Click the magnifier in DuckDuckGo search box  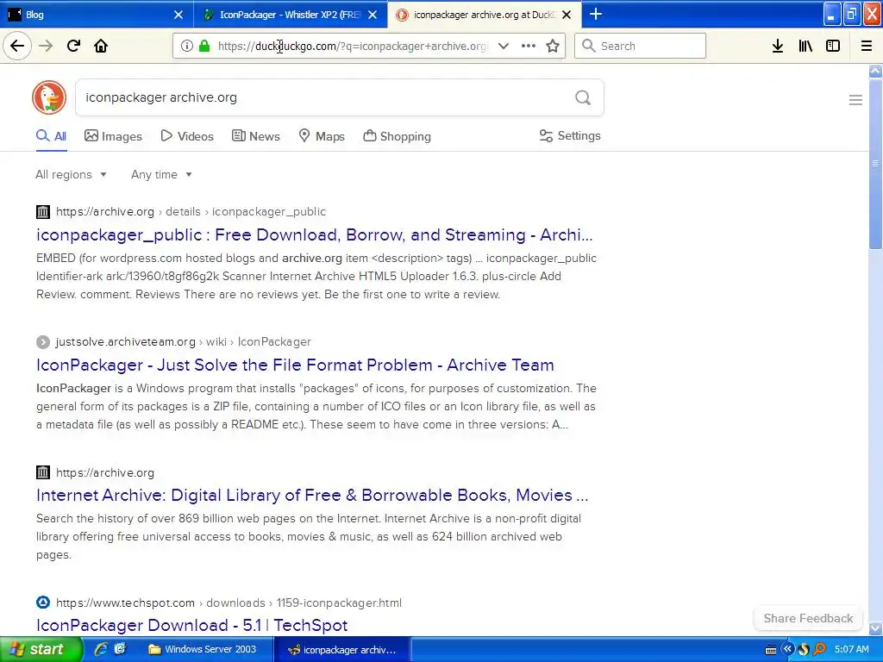pyautogui.click(x=583, y=98)
